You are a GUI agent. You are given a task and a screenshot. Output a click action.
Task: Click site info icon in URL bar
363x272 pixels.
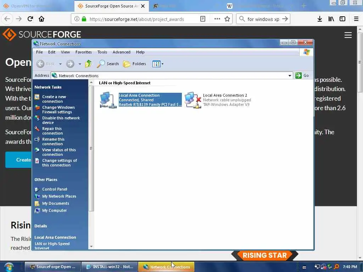pyautogui.click(x=77, y=19)
